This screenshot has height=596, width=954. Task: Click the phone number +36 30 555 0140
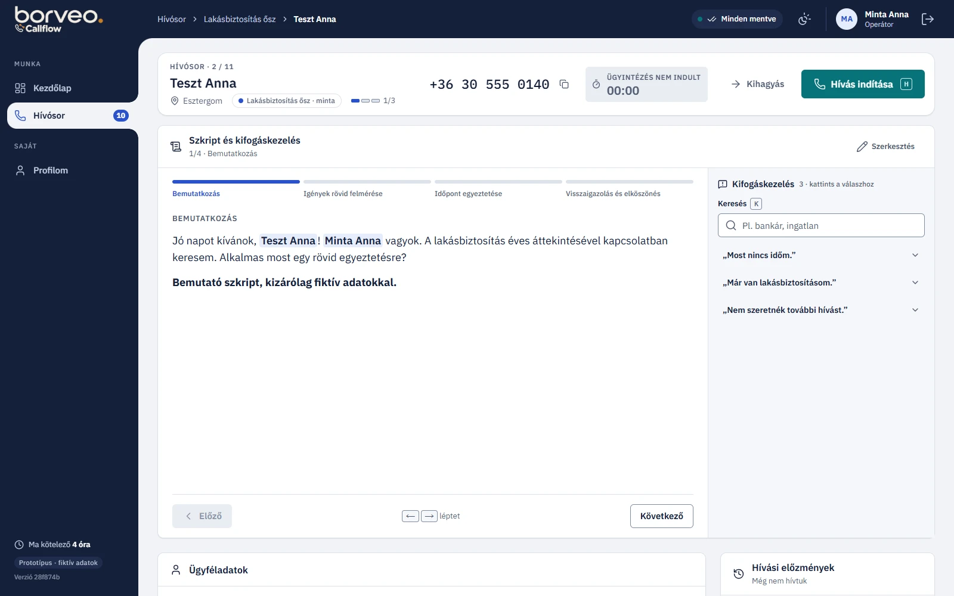coord(490,85)
